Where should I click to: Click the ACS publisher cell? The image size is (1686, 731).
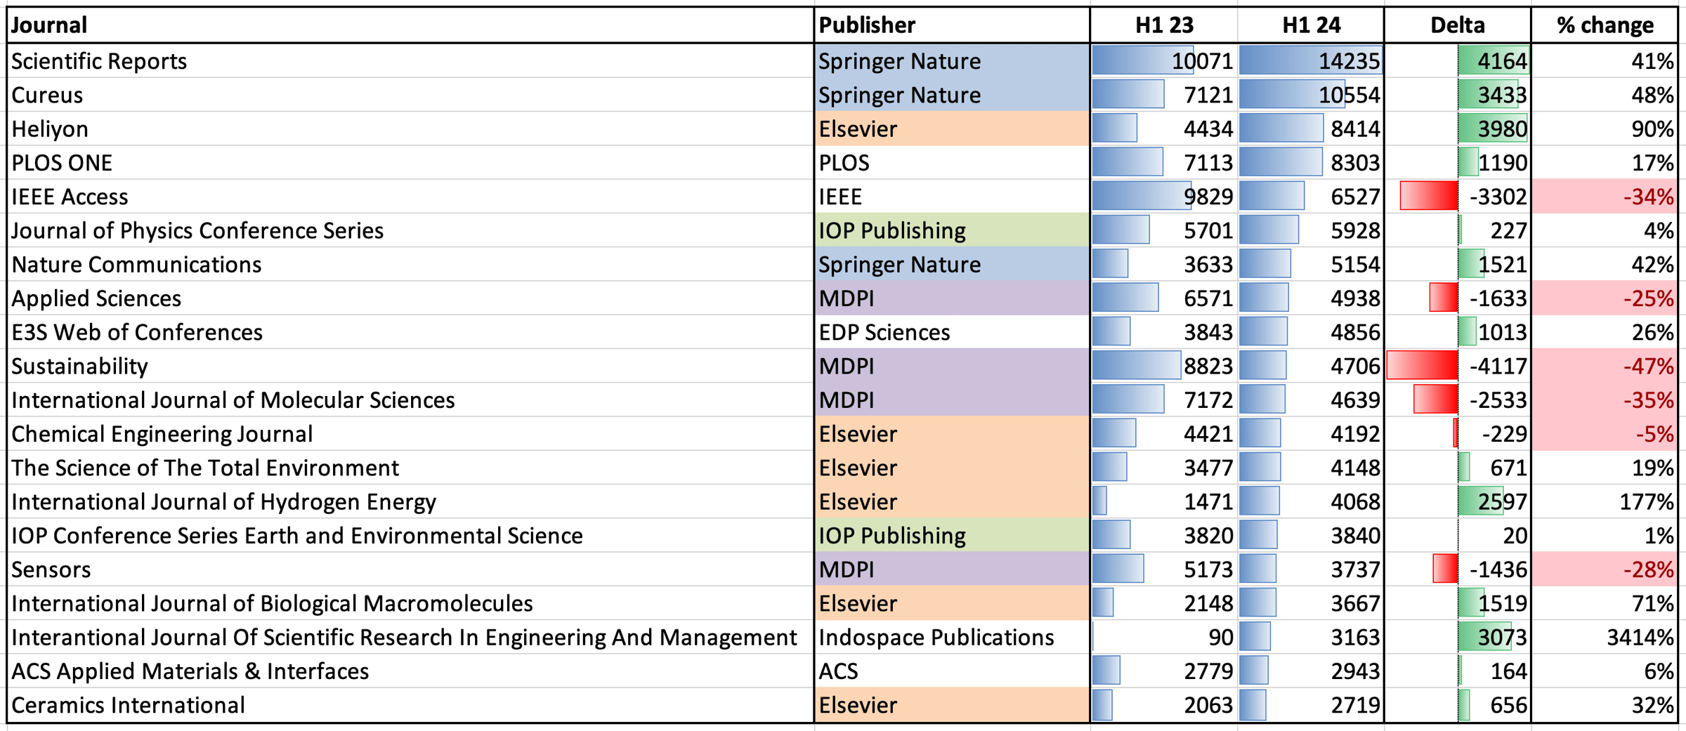952,671
